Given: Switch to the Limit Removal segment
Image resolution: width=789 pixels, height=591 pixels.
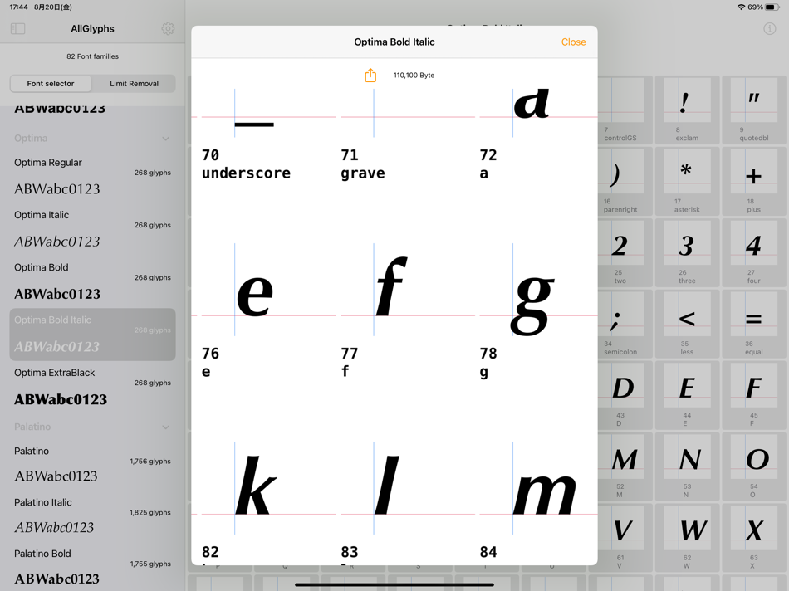Looking at the screenshot, I should [x=134, y=84].
